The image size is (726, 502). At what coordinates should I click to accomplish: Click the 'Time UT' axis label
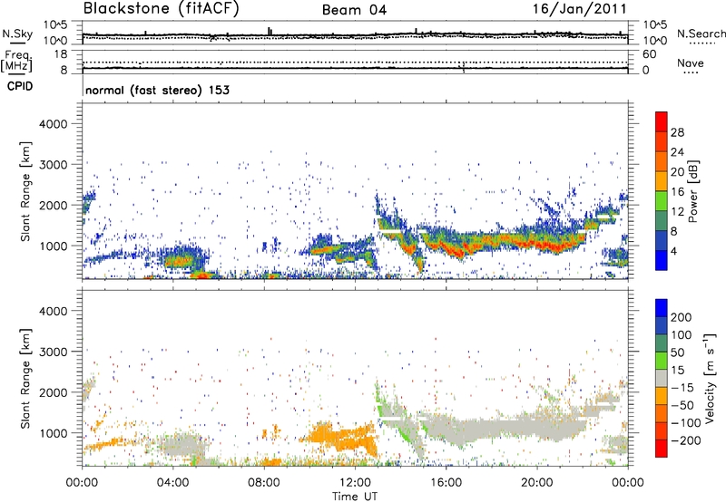pyautogui.click(x=355, y=497)
